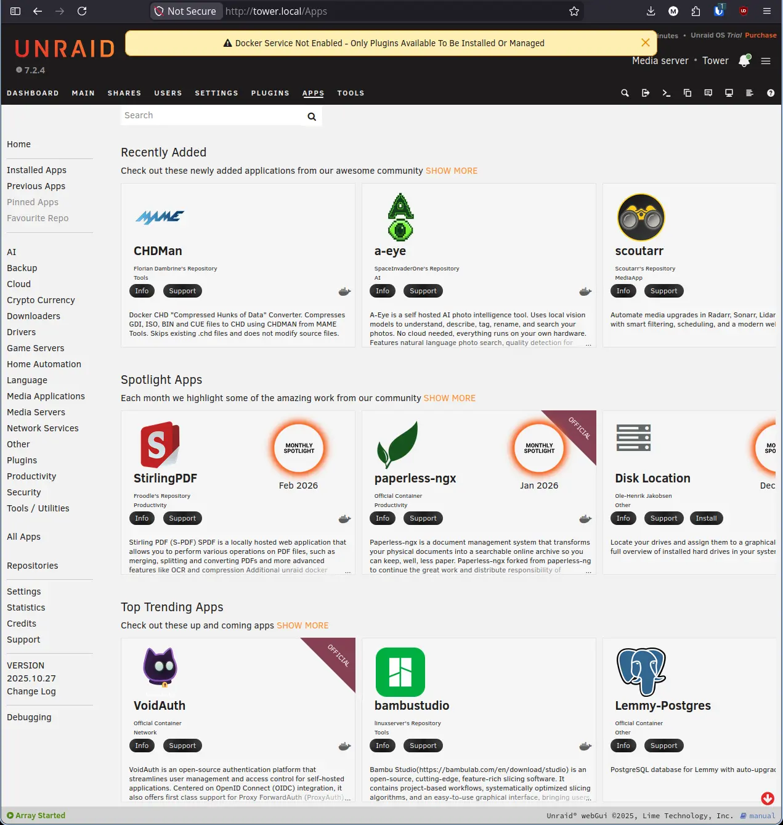Click the paperless-ngx leaf icon
The image size is (783, 825).
pos(397,445)
